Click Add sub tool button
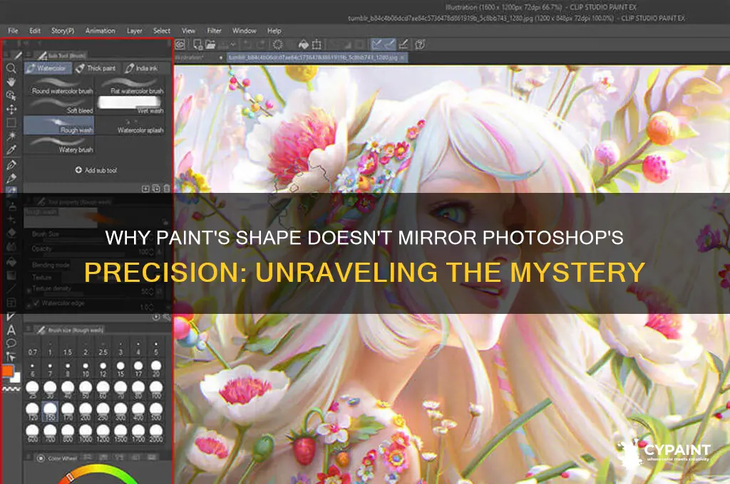The height and width of the screenshot is (484, 730). pos(96,170)
